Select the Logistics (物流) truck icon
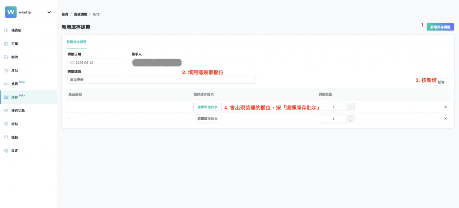 point(6,57)
